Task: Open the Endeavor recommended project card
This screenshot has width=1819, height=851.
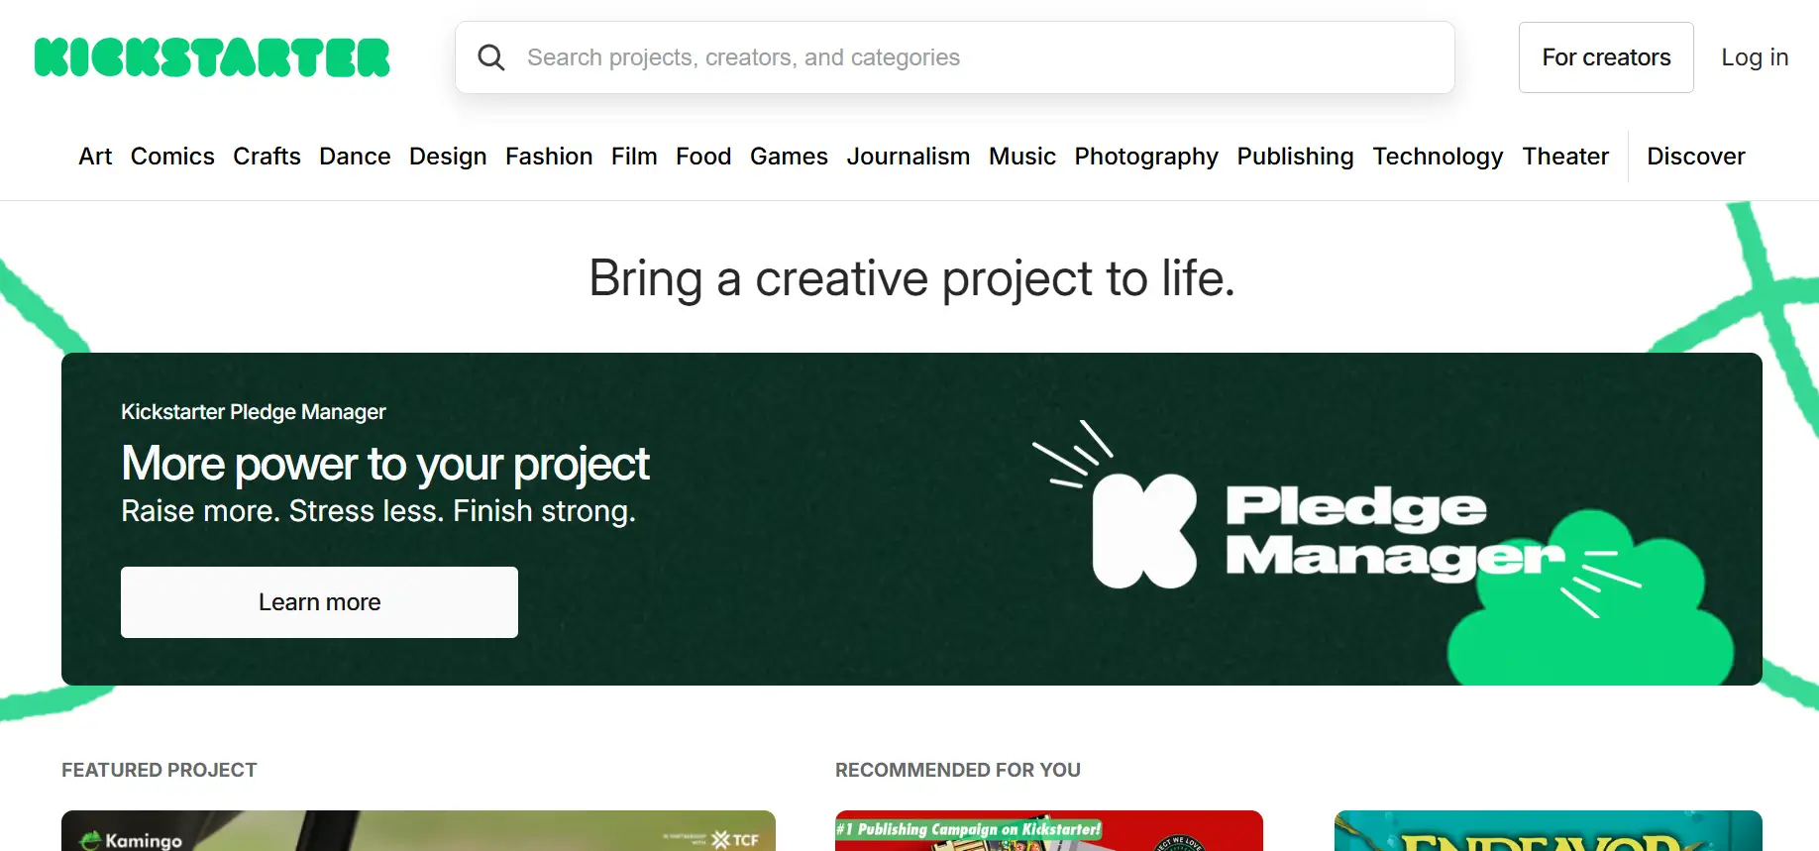Action: tap(1548, 832)
